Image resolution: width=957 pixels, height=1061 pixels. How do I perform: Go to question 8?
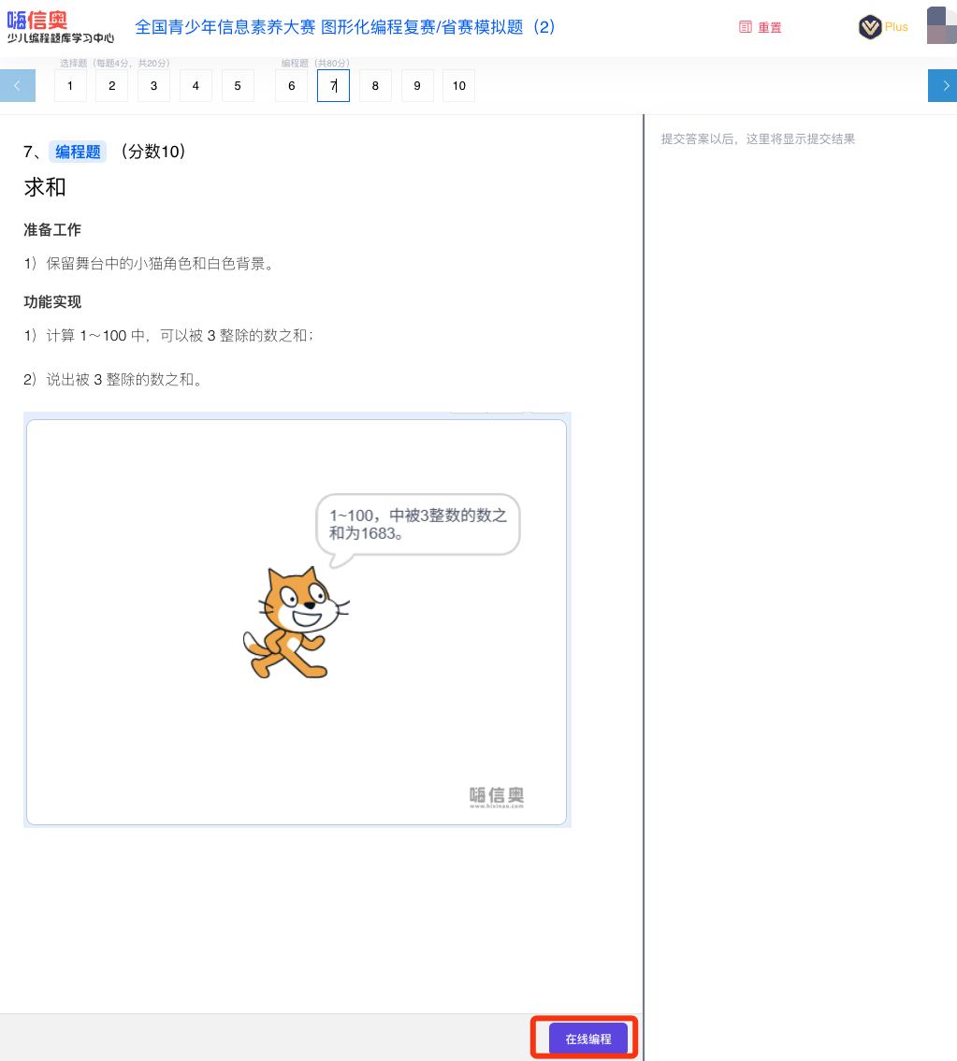click(x=375, y=86)
